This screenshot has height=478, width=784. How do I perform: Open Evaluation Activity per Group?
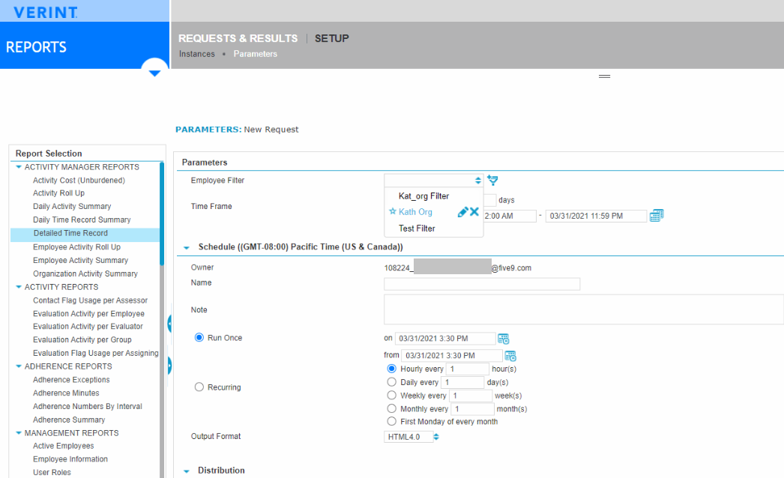pos(82,340)
